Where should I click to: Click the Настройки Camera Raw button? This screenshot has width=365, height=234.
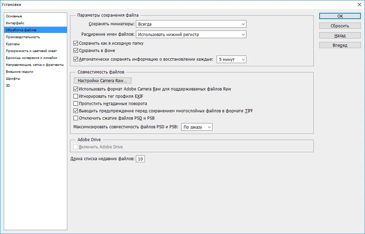[x=102, y=80]
